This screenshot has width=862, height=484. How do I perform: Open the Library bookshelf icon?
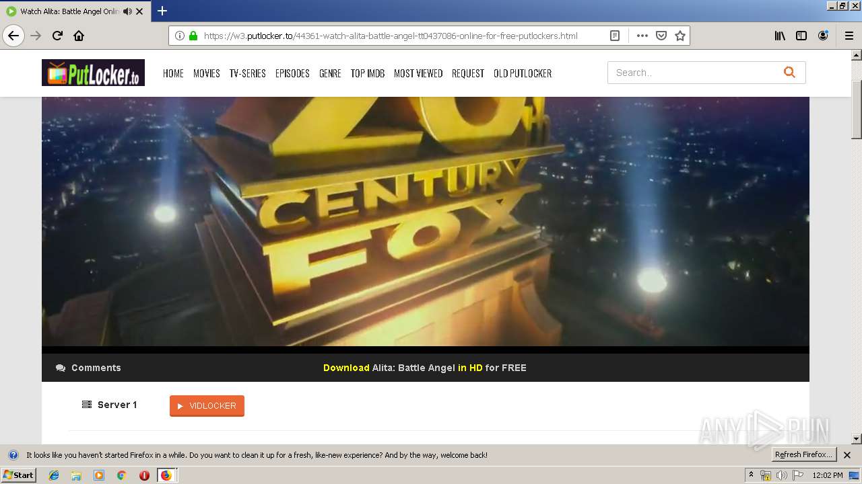tap(780, 36)
